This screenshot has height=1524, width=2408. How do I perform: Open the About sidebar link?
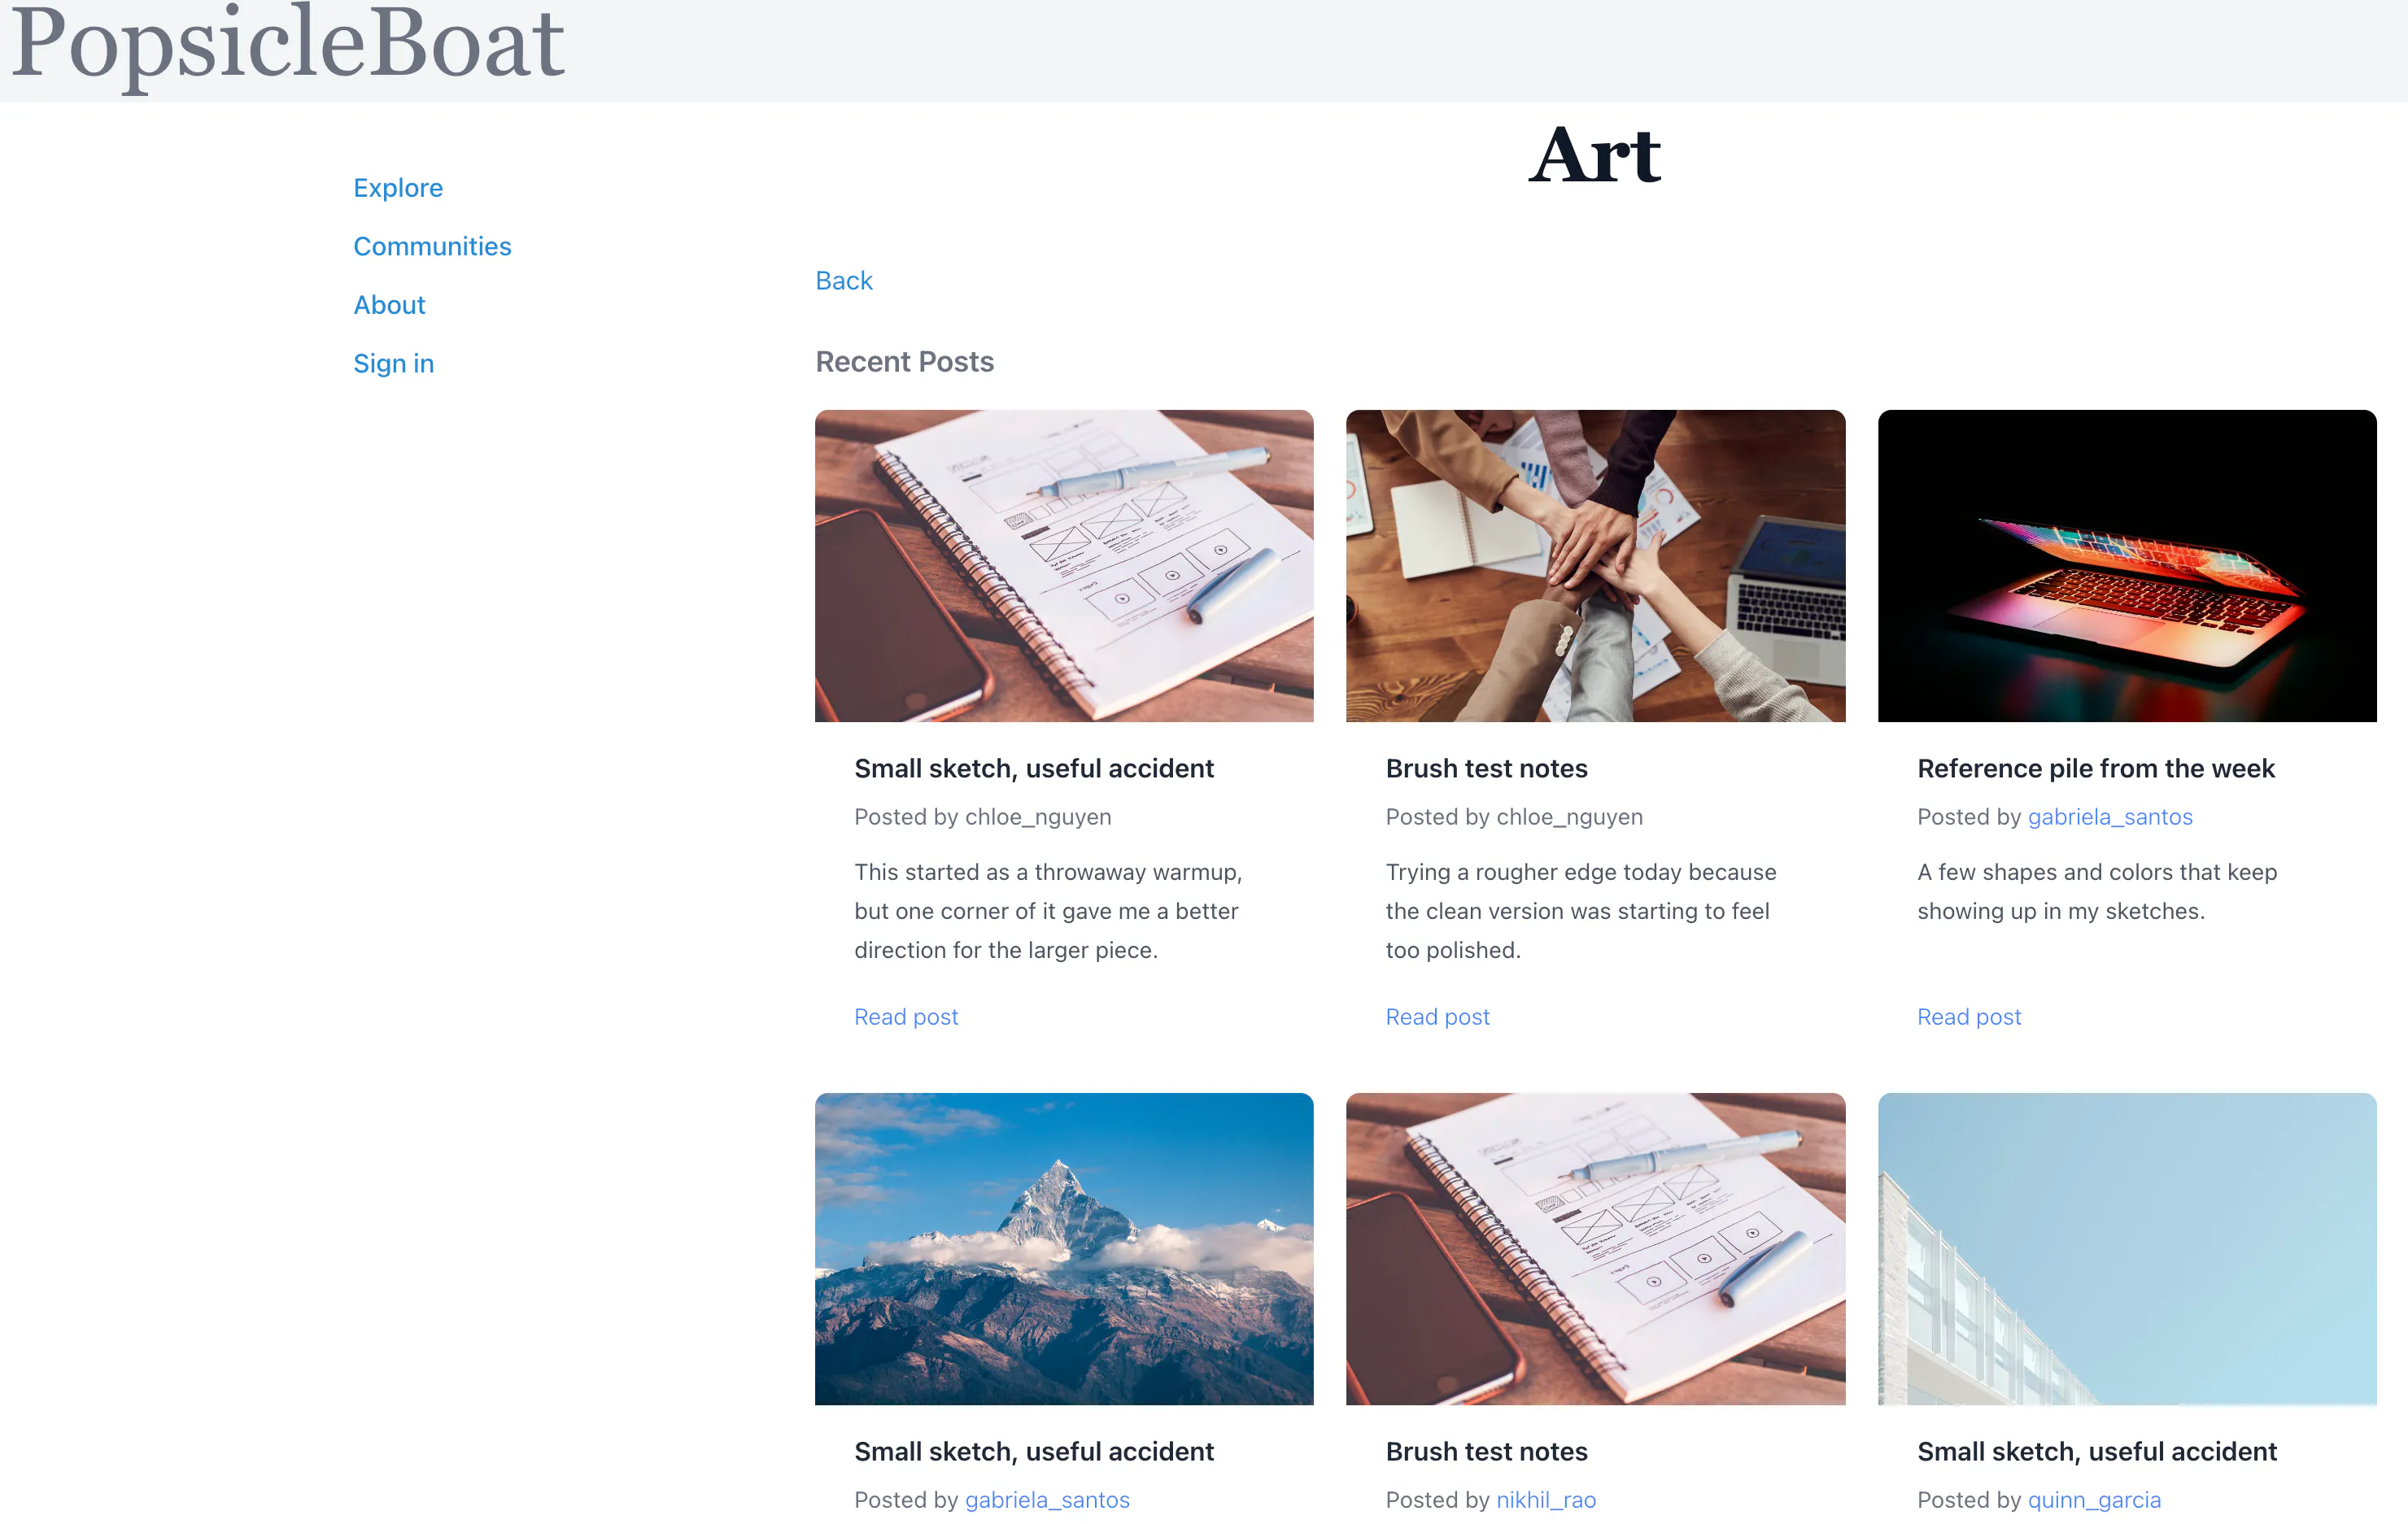click(389, 305)
